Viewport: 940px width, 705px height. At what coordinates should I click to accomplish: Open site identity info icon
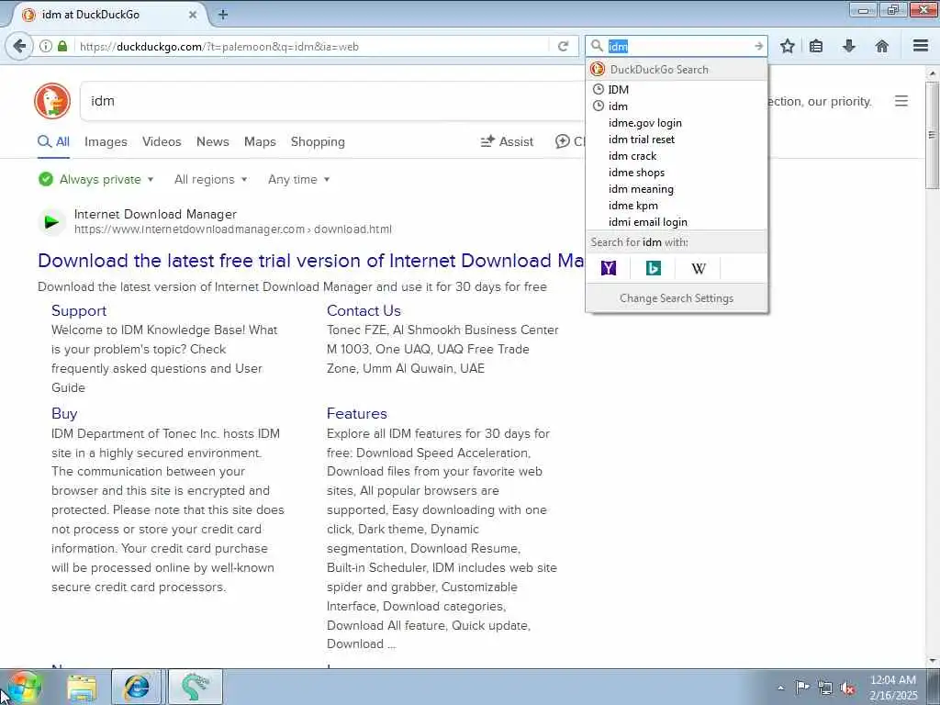[x=45, y=46]
